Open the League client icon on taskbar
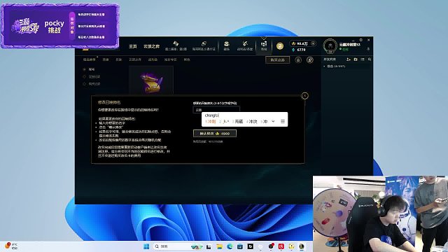Viewport: 448px width, 252px height. [x=302, y=246]
